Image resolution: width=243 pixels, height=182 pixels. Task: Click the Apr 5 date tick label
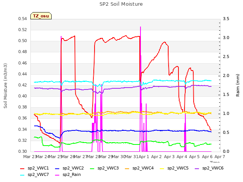tap(194, 157)
